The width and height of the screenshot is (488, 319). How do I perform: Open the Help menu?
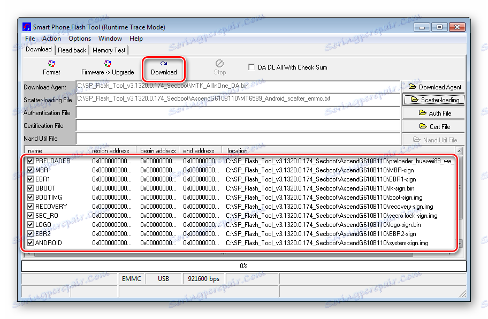click(x=136, y=39)
